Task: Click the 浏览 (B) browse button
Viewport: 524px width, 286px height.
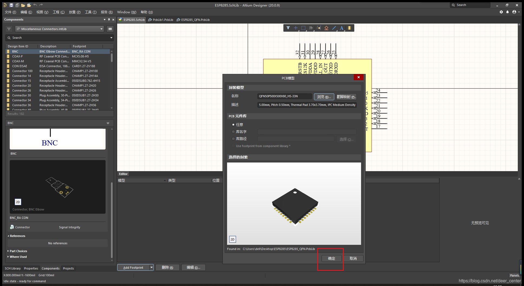Action: pyautogui.click(x=324, y=97)
